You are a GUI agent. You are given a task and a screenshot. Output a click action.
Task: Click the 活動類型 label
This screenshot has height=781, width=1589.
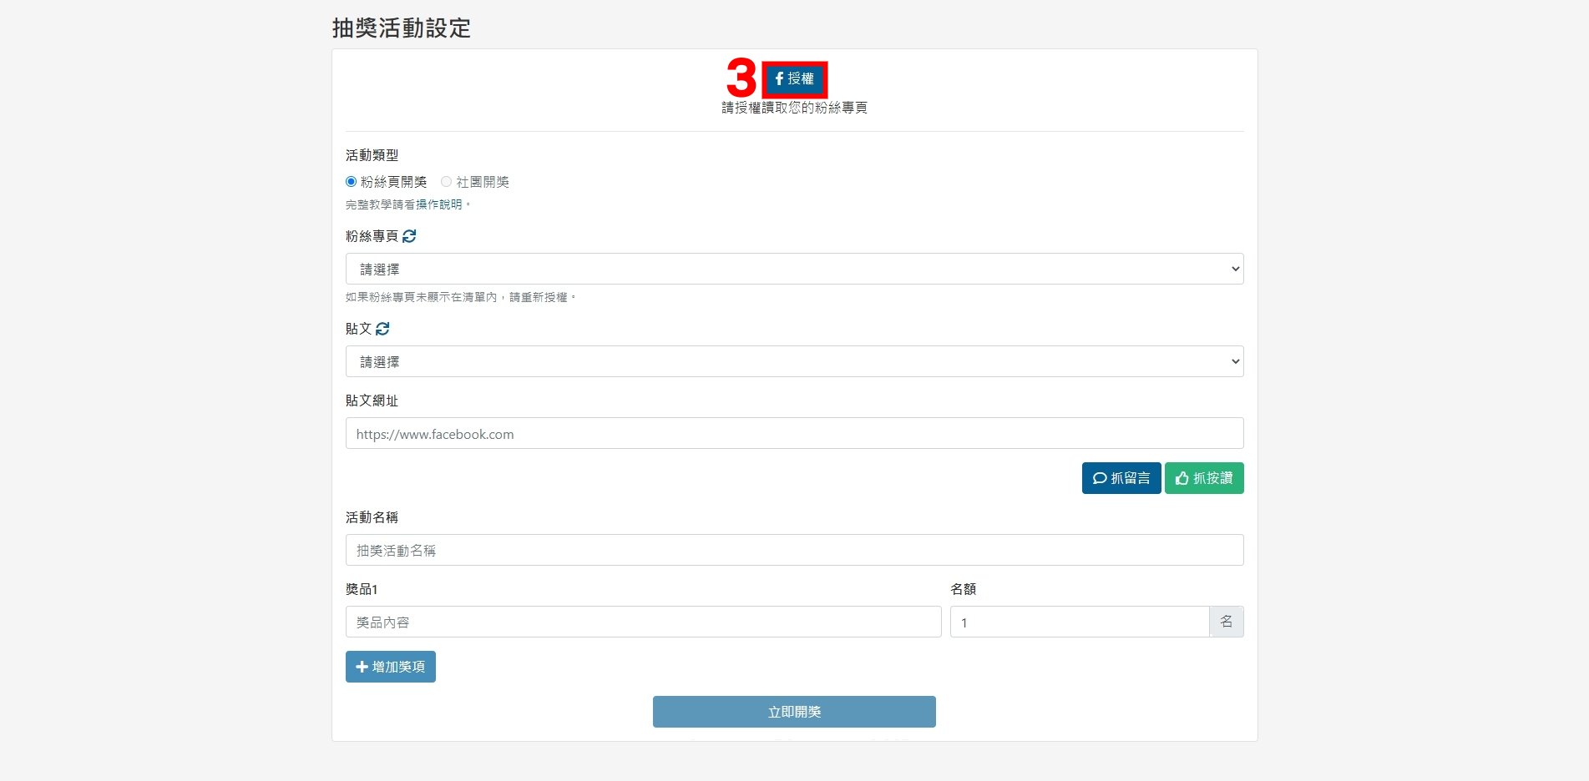372,155
